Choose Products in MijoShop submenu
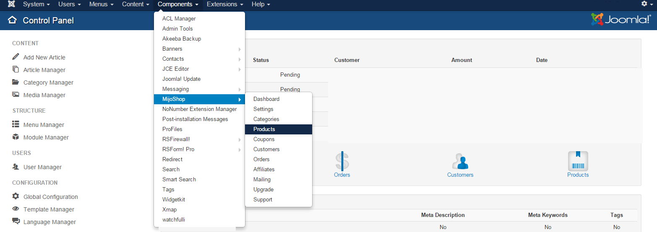This screenshot has height=232, width=657. [x=279, y=129]
